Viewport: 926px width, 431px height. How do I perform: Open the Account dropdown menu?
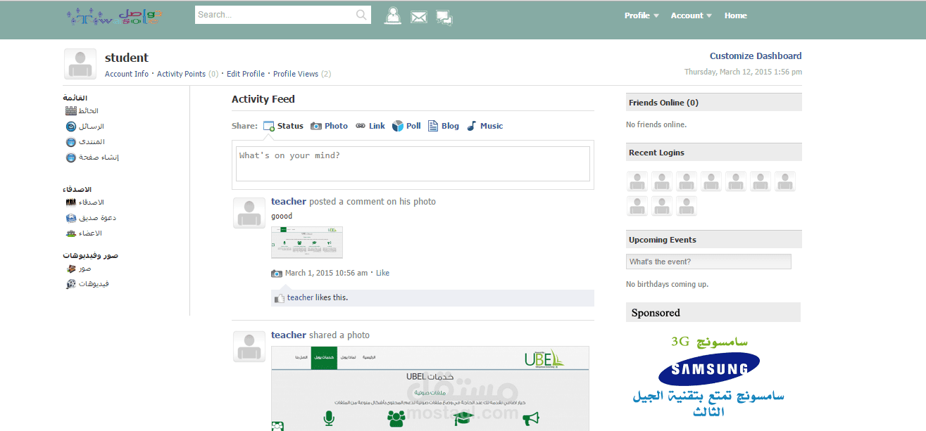(x=692, y=15)
